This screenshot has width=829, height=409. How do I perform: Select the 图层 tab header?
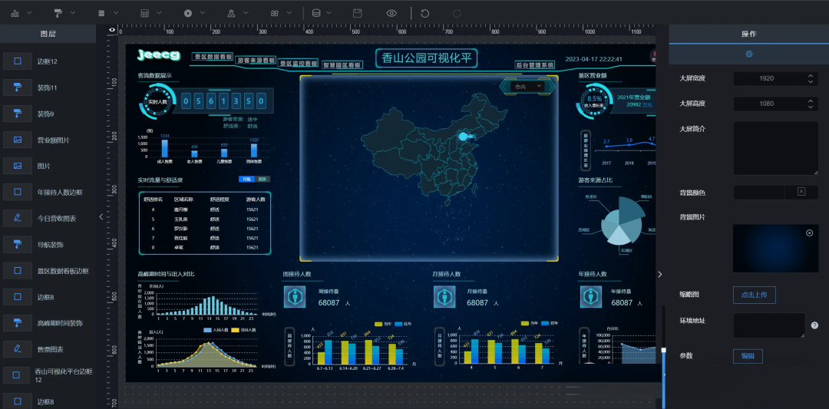48,34
